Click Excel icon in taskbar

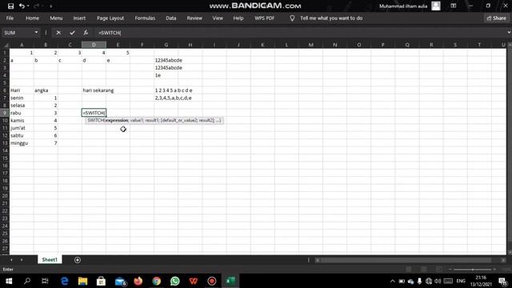[230, 281]
